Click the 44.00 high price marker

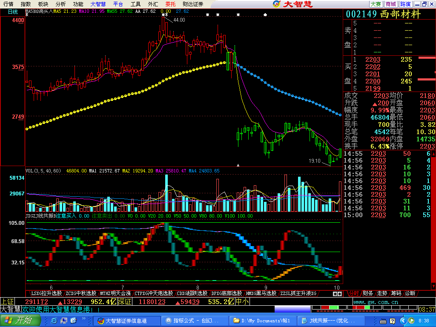(x=179, y=20)
